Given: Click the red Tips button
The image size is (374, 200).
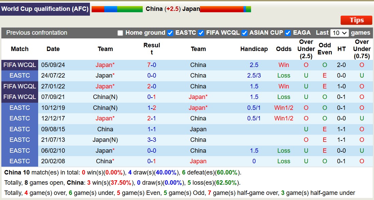Looking at the screenshot, I should tap(356, 20).
